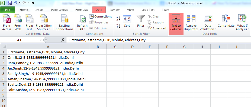The height and width of the screenshot is (107, 251).
Task: Select column A header
Action: point(48,47)
